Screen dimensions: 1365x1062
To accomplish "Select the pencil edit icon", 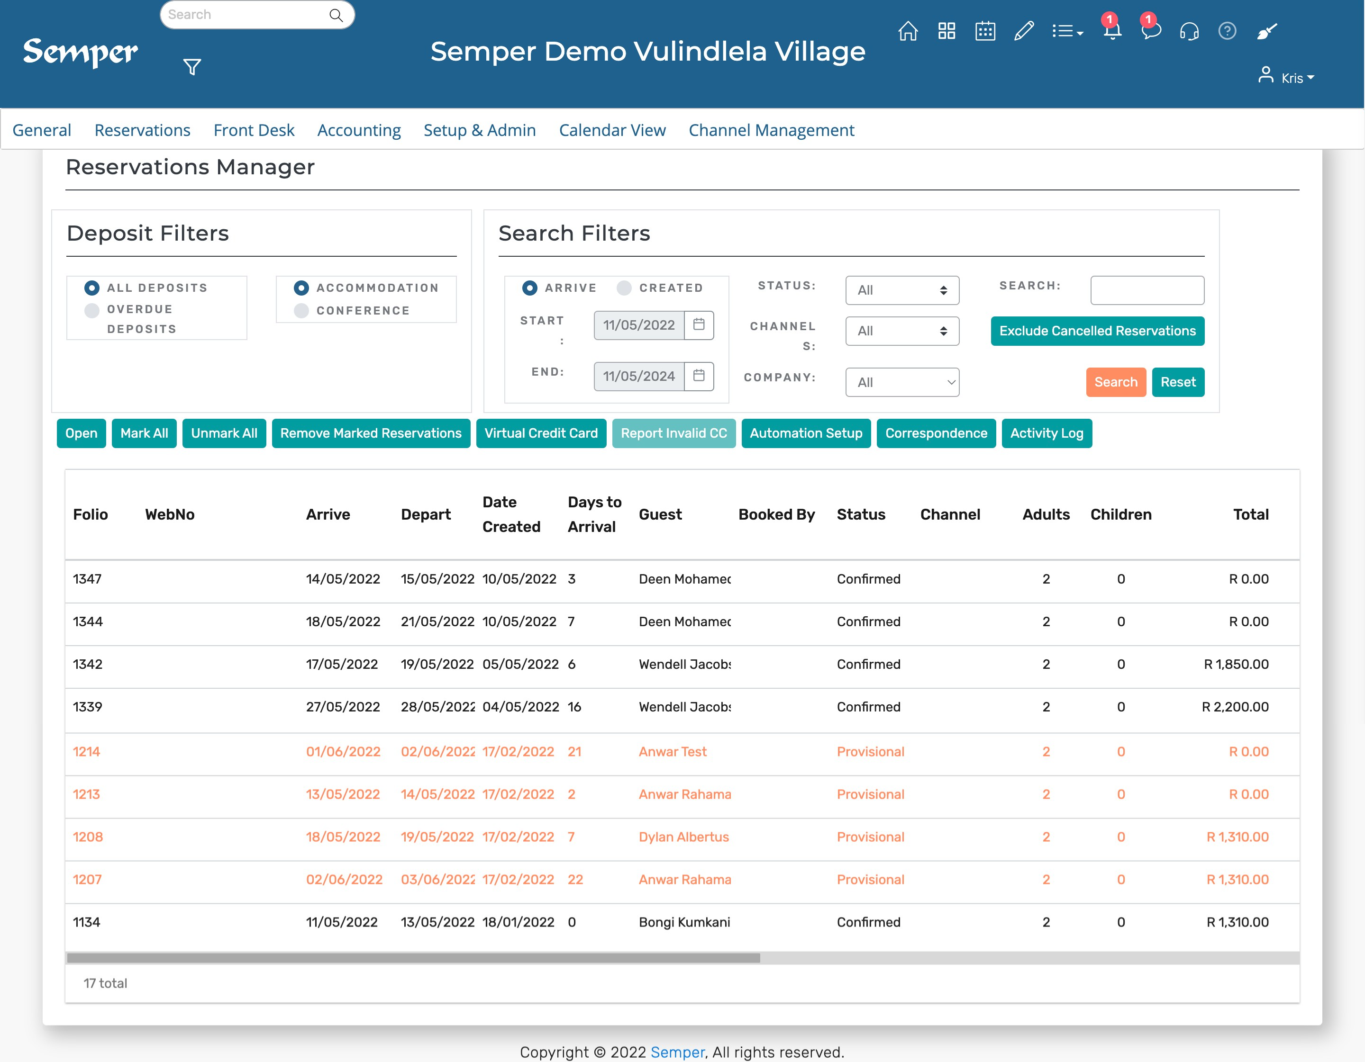I will [1024, 31].
